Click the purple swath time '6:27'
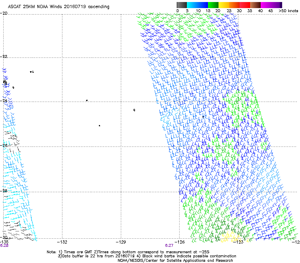The width and height of the screenshot is (300, 263). tap(169, 246)
